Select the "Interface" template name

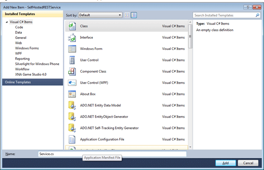click(x=86, y=37)
